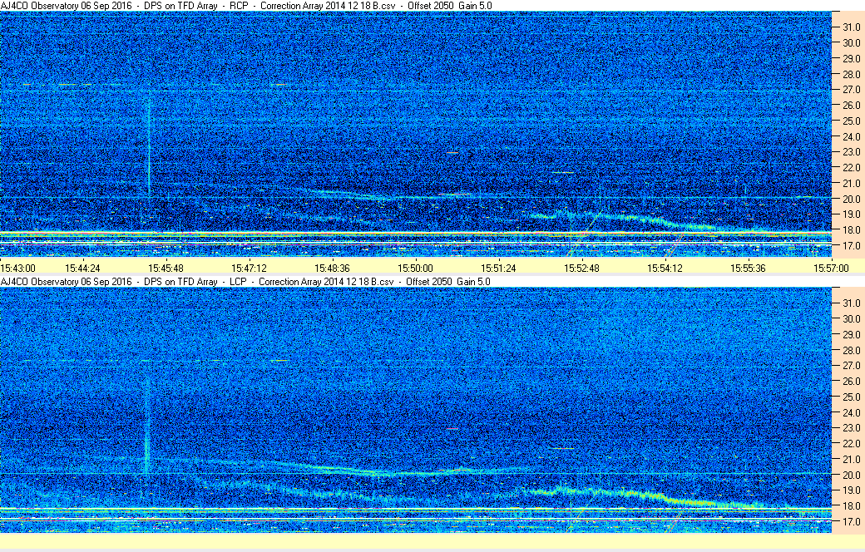Click the 17.0 frequency label in RCP panel

848,246
